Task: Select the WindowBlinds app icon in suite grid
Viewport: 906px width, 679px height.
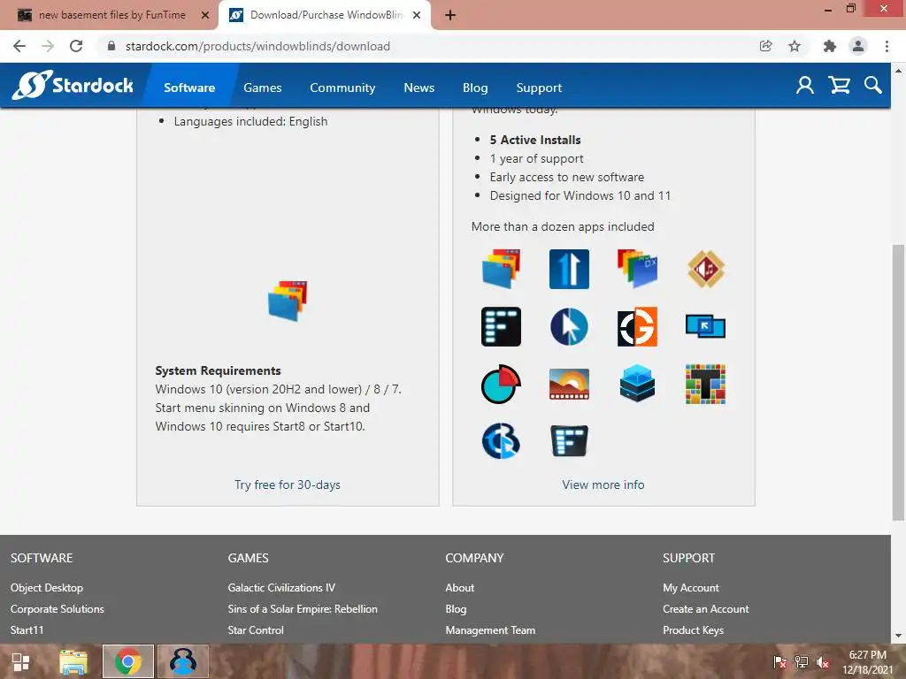Action: [x=501, y=269]
